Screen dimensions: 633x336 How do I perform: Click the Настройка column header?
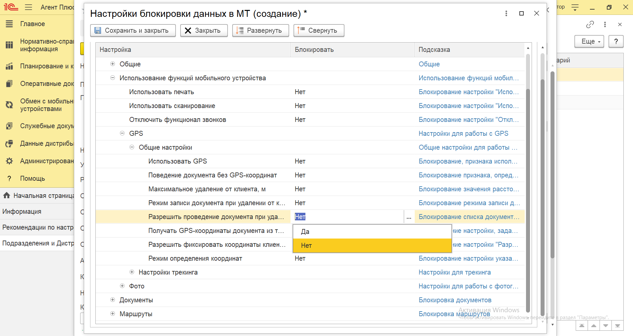(193, 50)
